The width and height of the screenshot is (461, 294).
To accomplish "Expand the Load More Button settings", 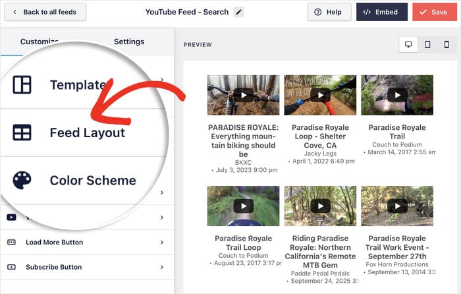I will (x=162, y=242).
